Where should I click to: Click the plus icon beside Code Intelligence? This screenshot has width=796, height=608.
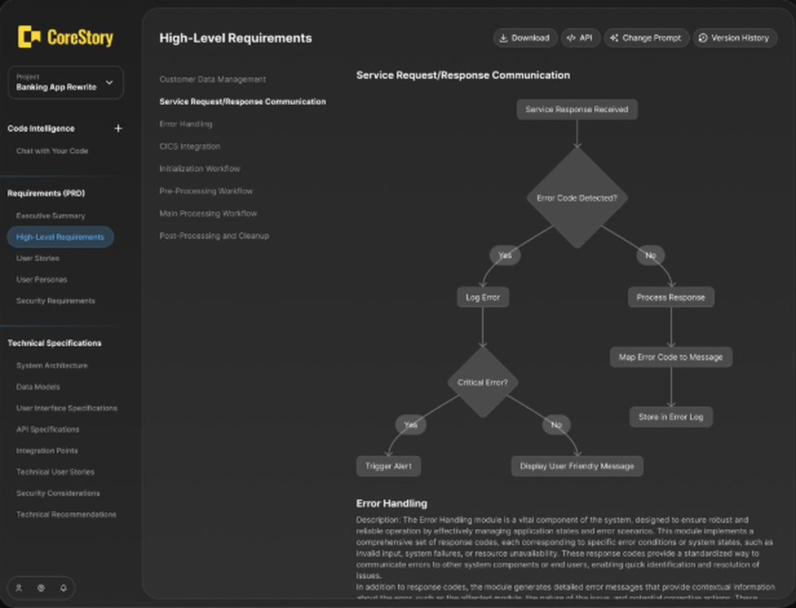click(118, 128)
